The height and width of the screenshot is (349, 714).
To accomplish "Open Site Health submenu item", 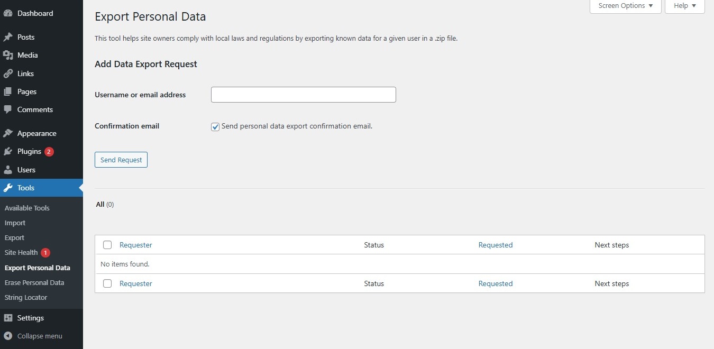I will coord(21,252).
